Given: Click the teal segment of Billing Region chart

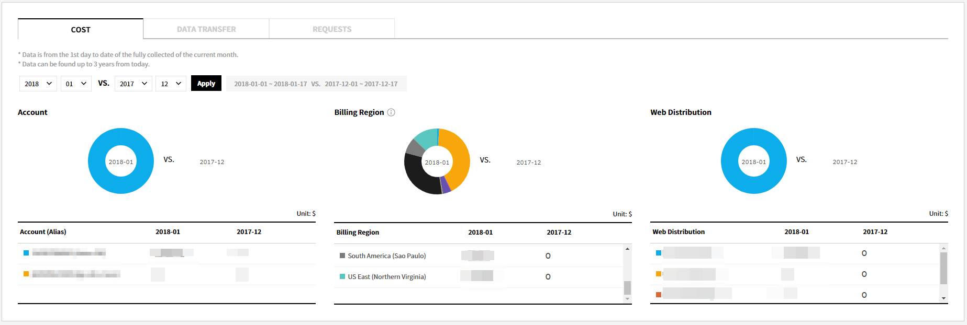Looking at the screenshot, I should tap(426, 137).
